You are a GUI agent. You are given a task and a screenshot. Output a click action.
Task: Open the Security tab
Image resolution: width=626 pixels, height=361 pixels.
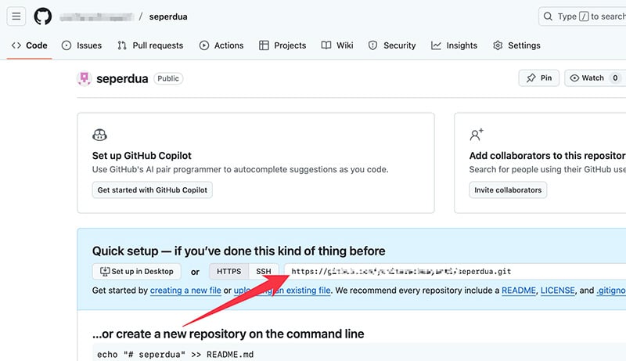pos(392,45)
